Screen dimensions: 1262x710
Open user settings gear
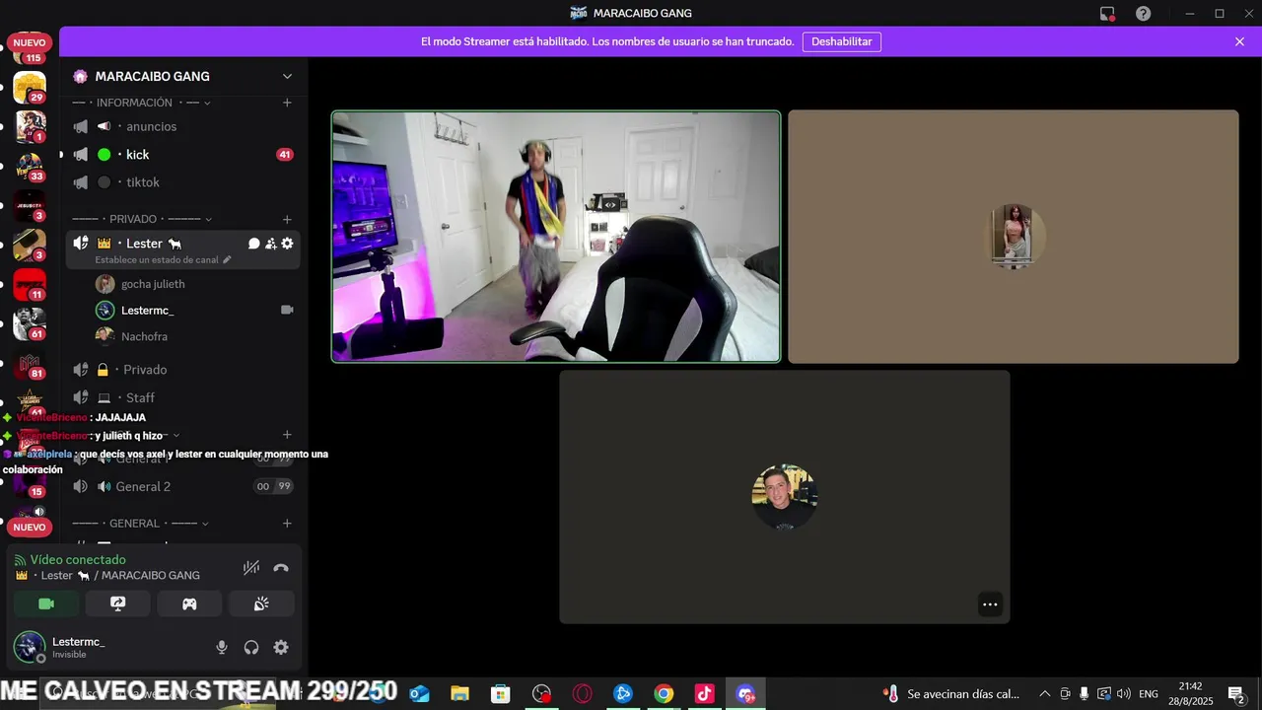pos(281,647)
